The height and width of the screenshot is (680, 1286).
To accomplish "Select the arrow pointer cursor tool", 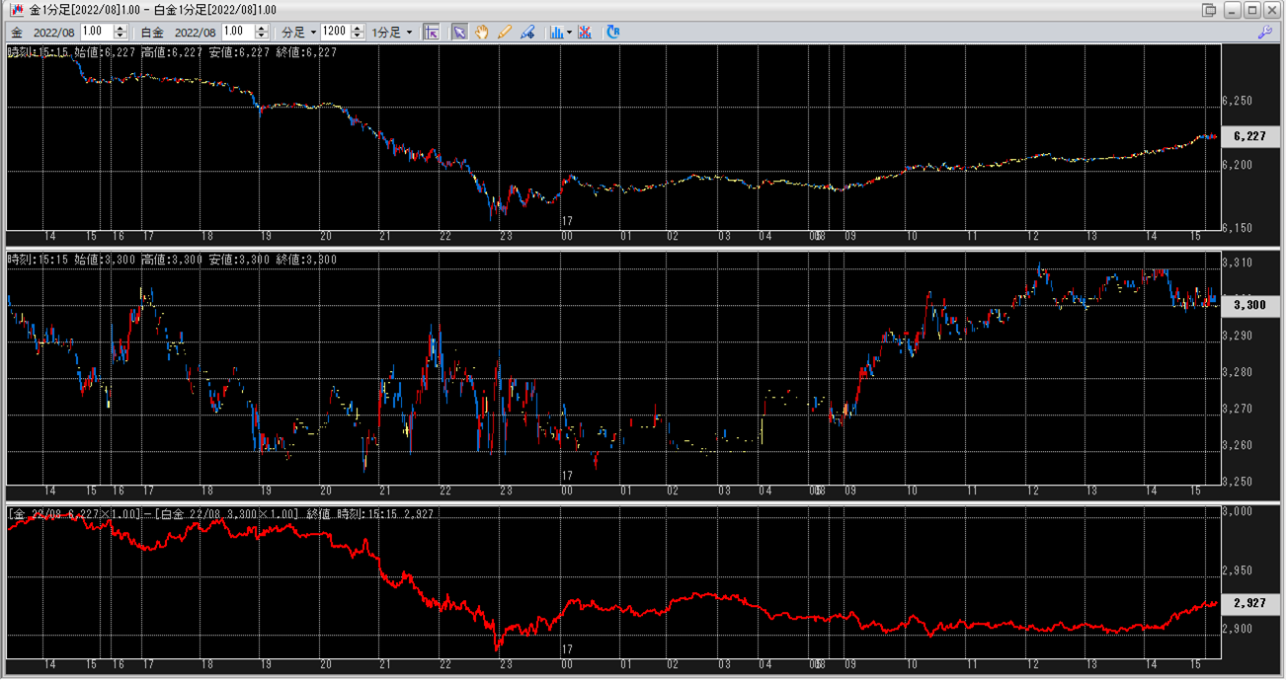I will click(459, 32).
